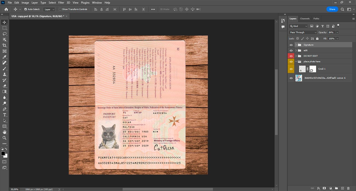Viewport: 356px width, 191px height.
Task: Select the Object Selection tool
Action: 4,40
